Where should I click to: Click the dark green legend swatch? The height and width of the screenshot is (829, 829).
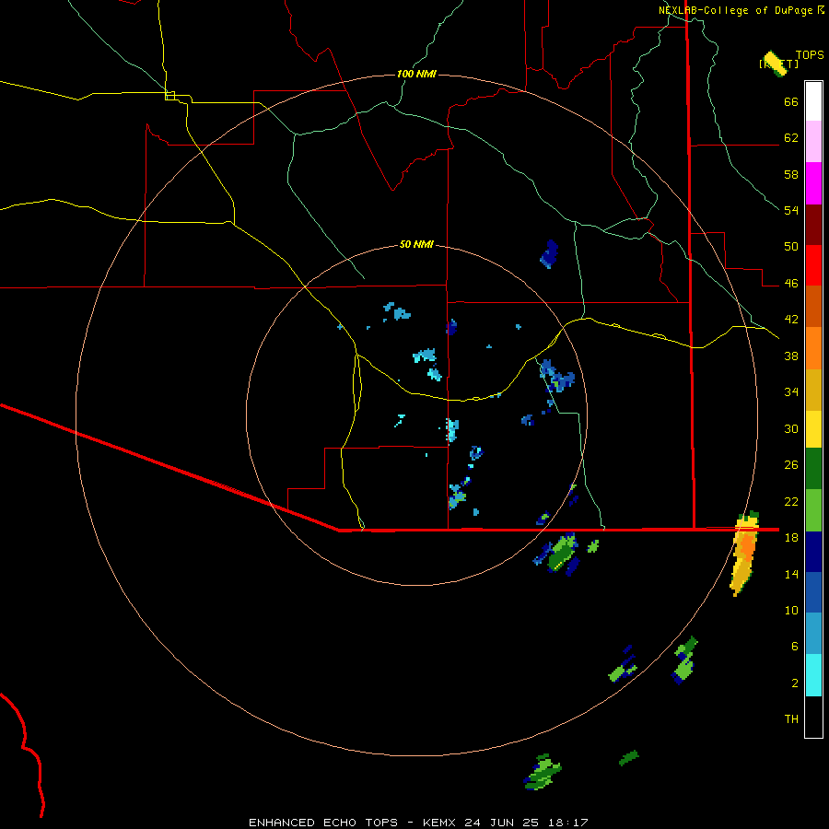813,469
